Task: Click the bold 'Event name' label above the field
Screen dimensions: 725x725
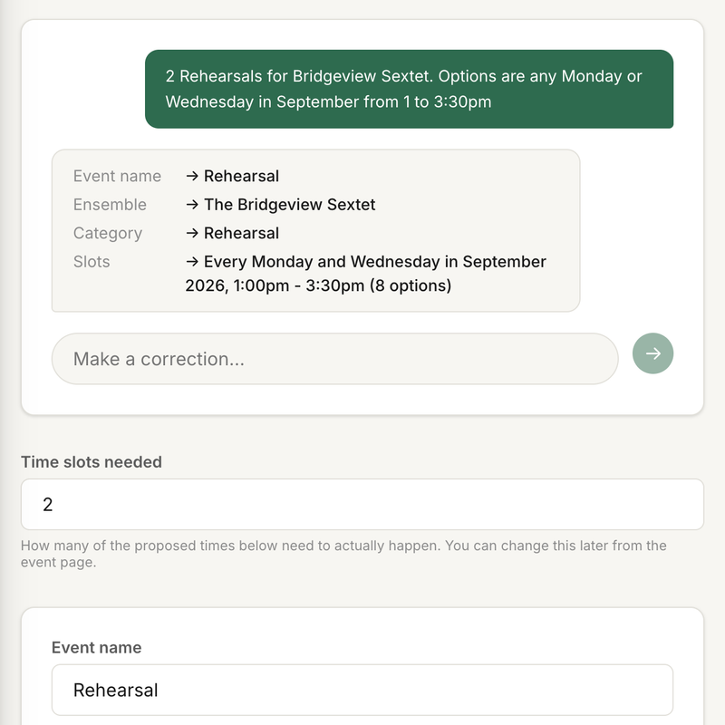Action: 97,647
